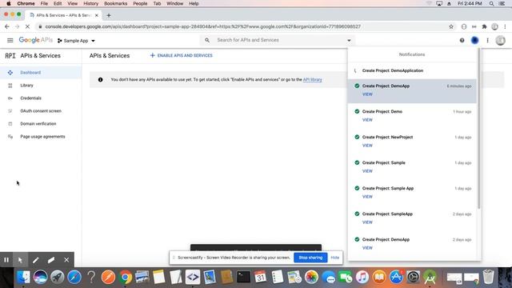Open the App Store from the Dock
The image size is (512, 288).
coord(397,278)
